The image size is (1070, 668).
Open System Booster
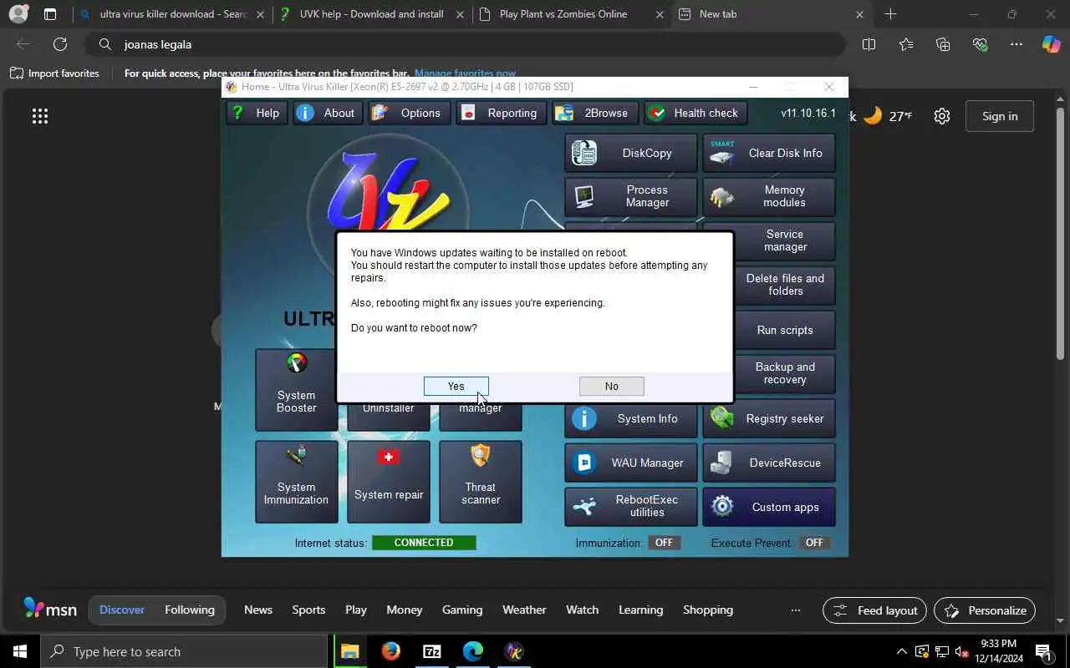(x=296, y=390)
